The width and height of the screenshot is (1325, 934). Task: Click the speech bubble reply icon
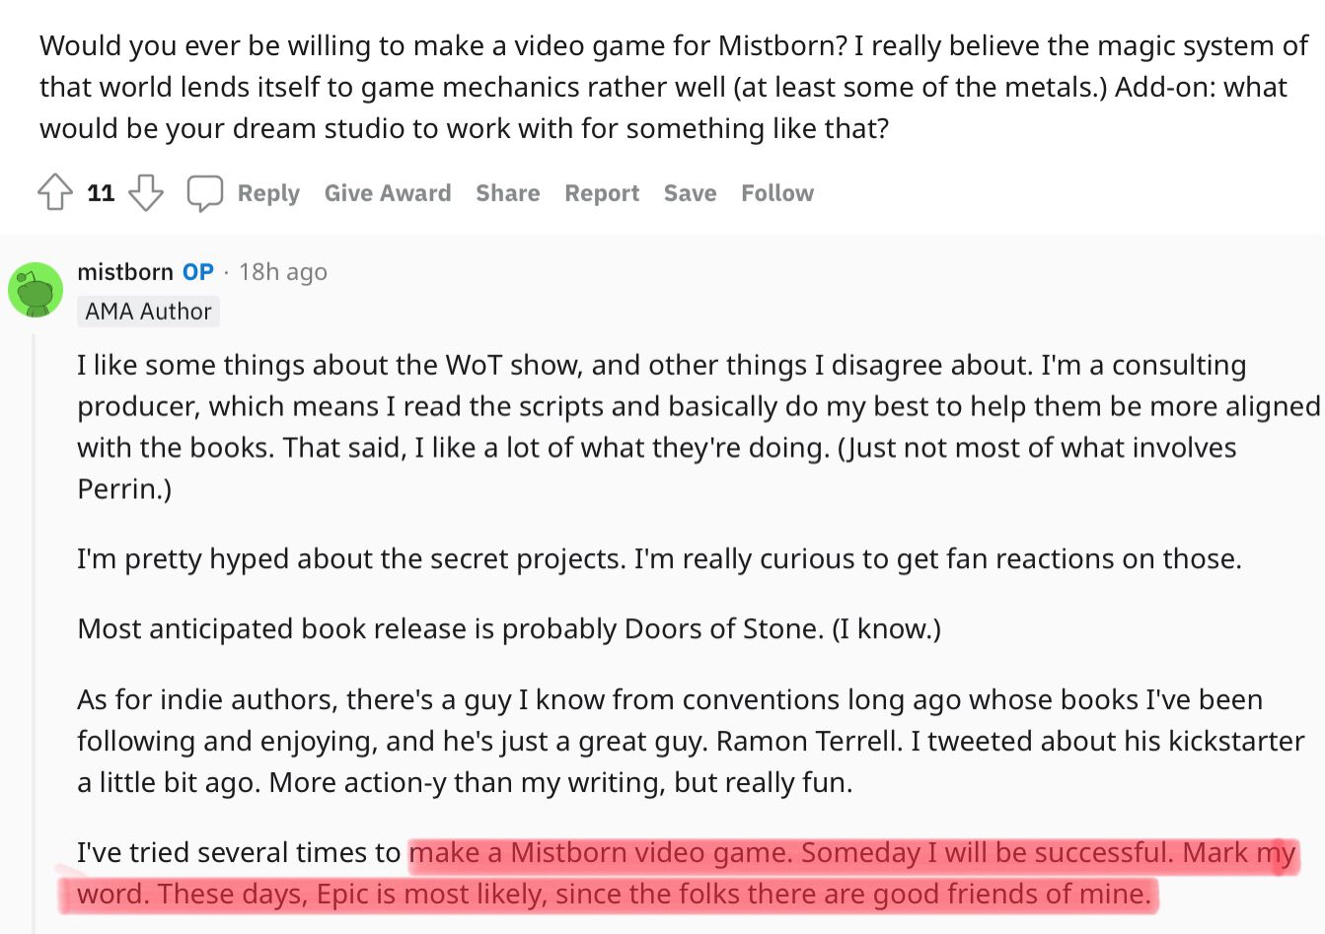point(204,193)
